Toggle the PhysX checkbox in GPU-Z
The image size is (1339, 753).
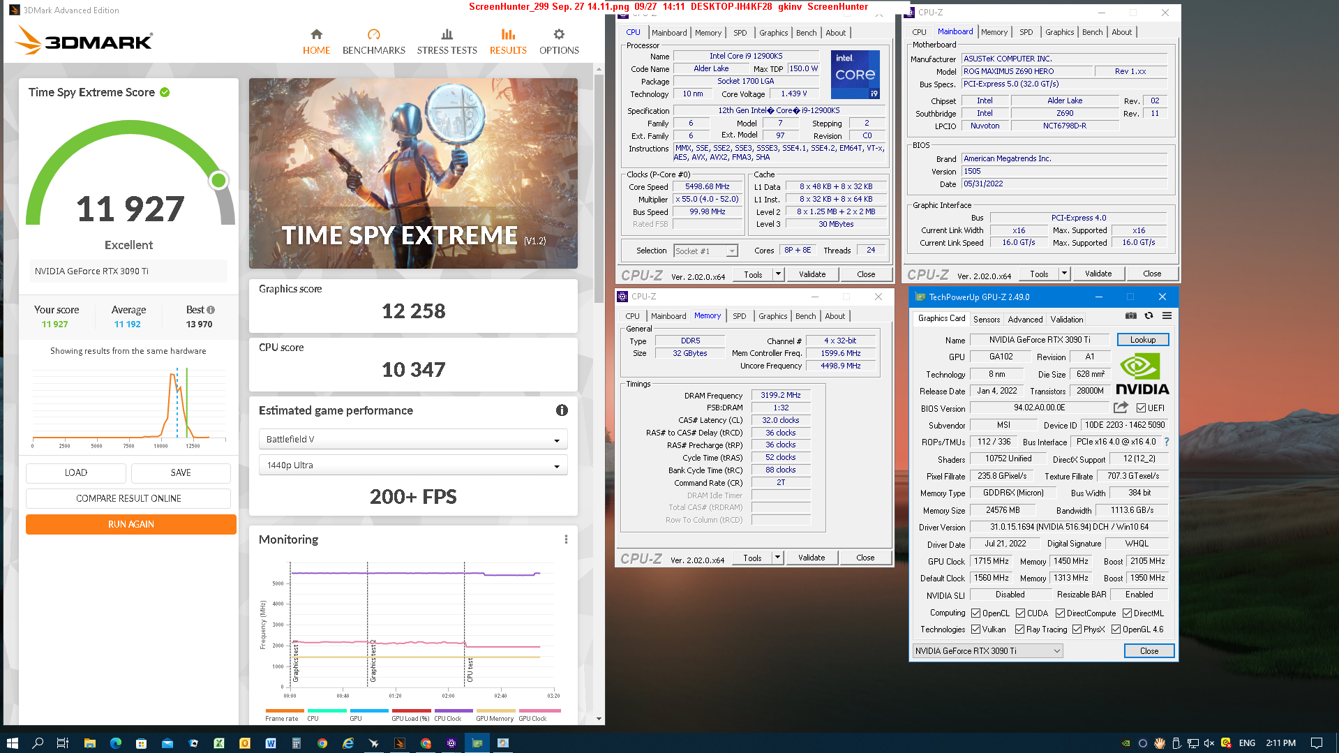point(1077,629)
